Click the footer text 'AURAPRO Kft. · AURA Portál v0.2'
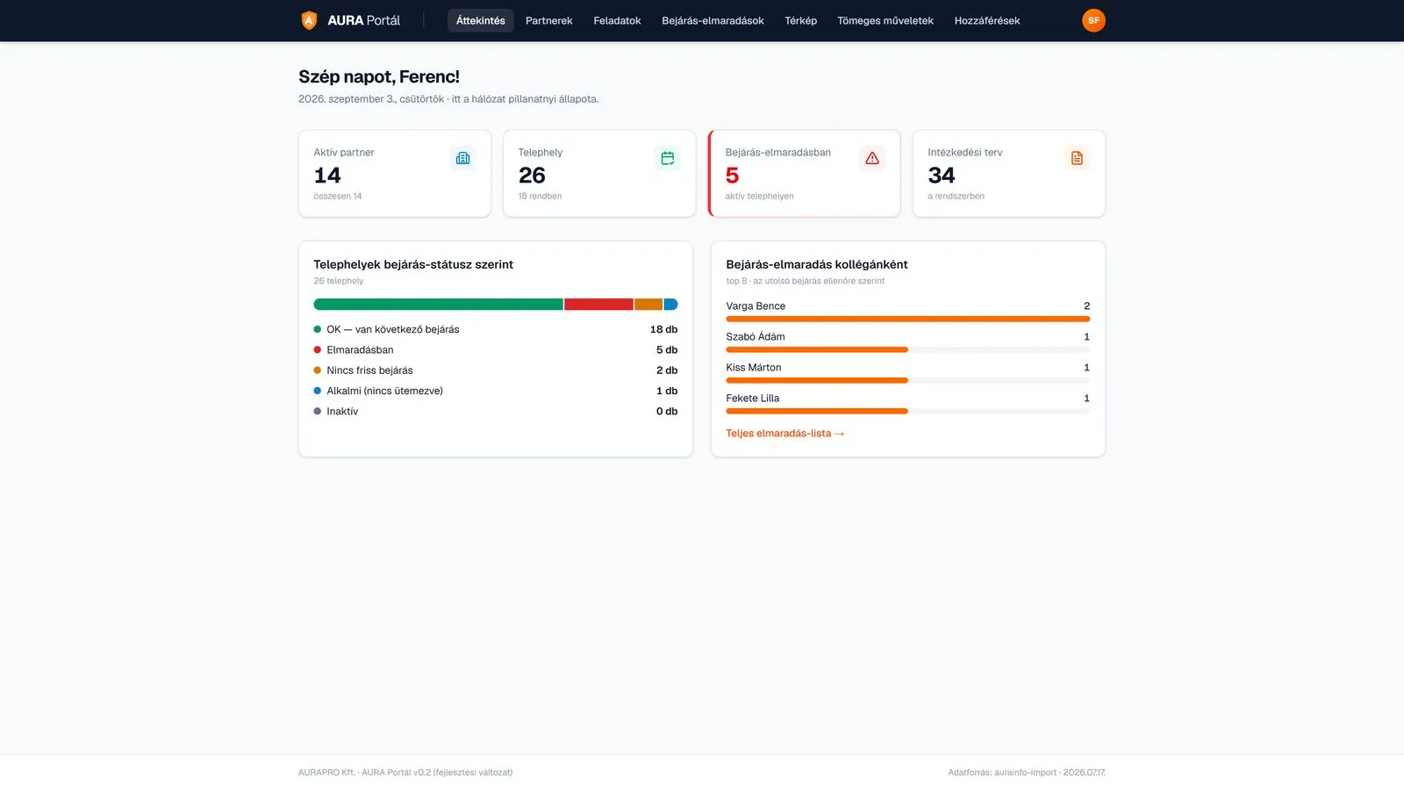 point(405,772)
